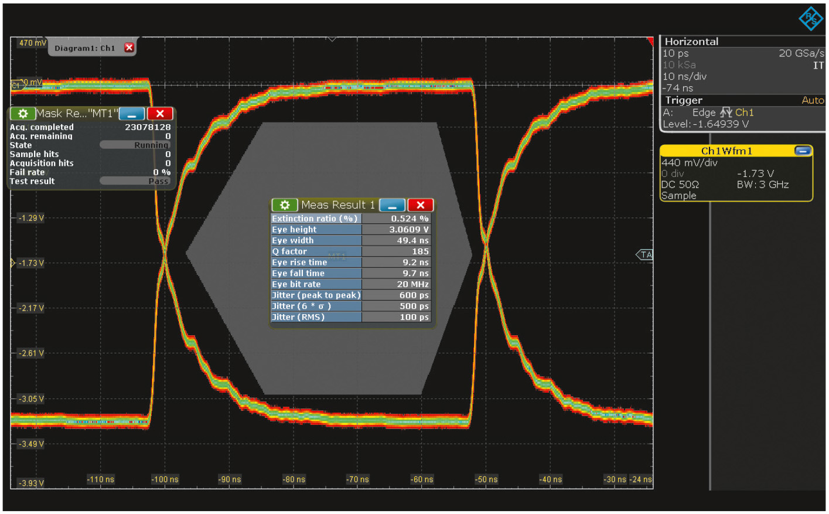Image resolution: width=829 pixels, height=514 pixels.
Task: Select the Q factor measurement row
Action: click(x=350, y=251)
